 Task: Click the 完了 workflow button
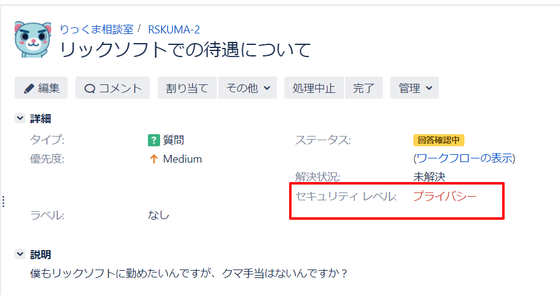click(363, 87)
